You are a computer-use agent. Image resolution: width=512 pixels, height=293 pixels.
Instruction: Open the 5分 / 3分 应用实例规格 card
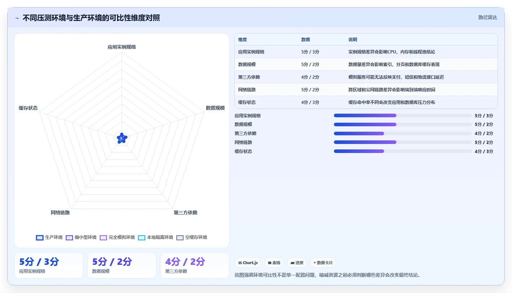[x=49, y=265]
